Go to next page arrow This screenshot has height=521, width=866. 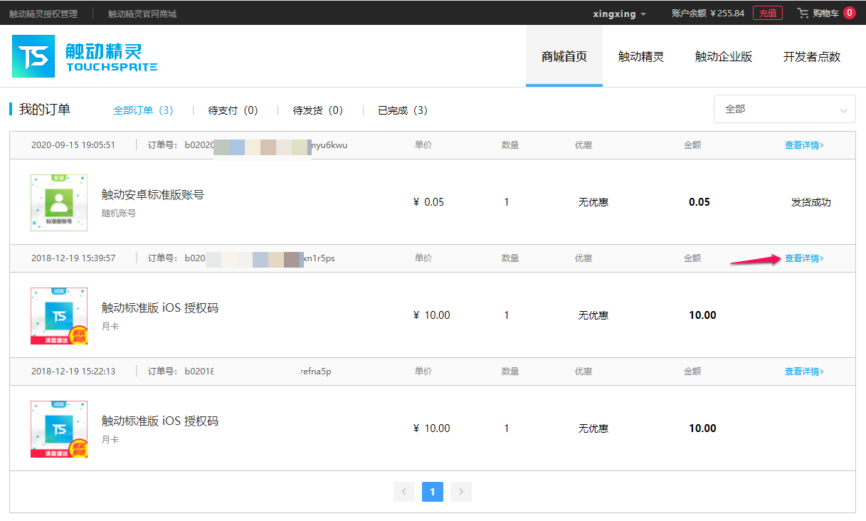click(461, 491)
